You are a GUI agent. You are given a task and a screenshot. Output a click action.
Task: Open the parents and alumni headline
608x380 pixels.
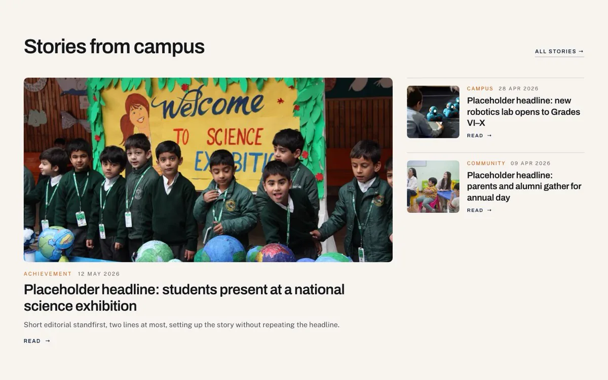(x=524, y=186)
